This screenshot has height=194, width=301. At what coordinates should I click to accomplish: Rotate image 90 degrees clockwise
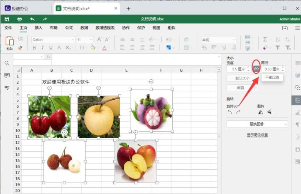pyautogui.click(x=238, y=112)
